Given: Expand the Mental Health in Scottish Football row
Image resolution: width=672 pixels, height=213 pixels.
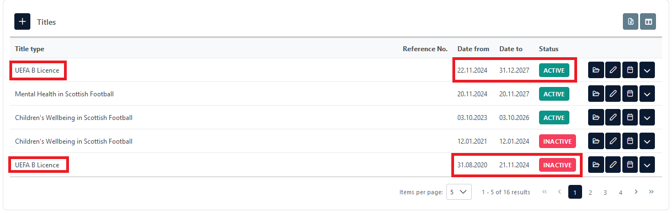Looking at the screenshot, I should click(647, 94).
